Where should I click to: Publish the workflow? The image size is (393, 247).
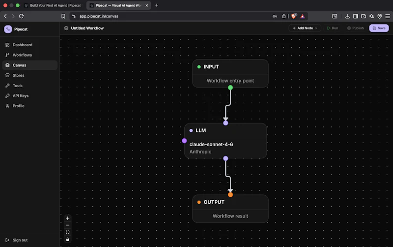pos(355,28)
